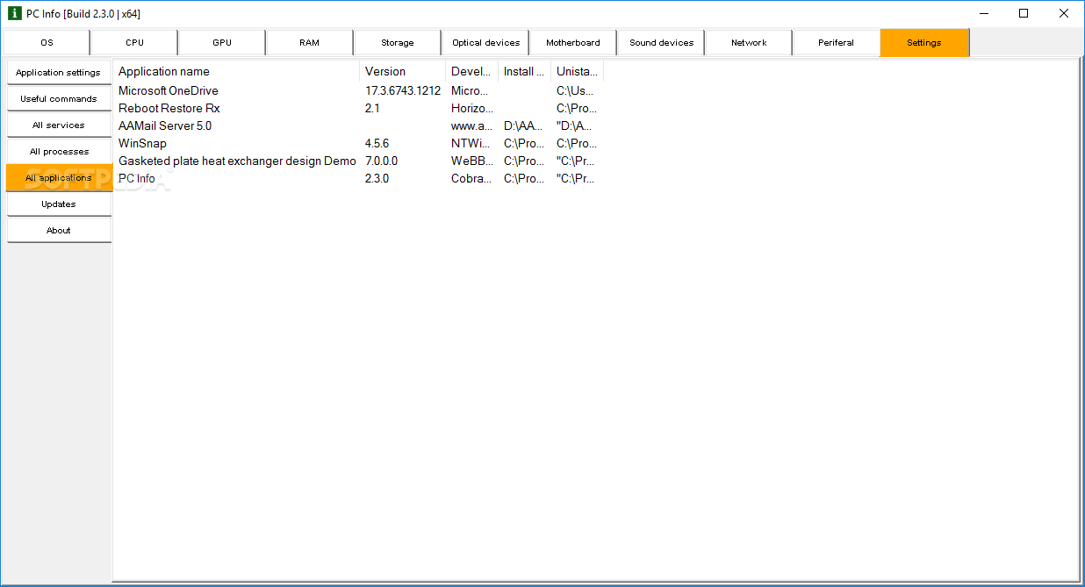Switch to the CPU tab
The width and height of the screenshot is (1085, 587).
click(x=134, y=42)
